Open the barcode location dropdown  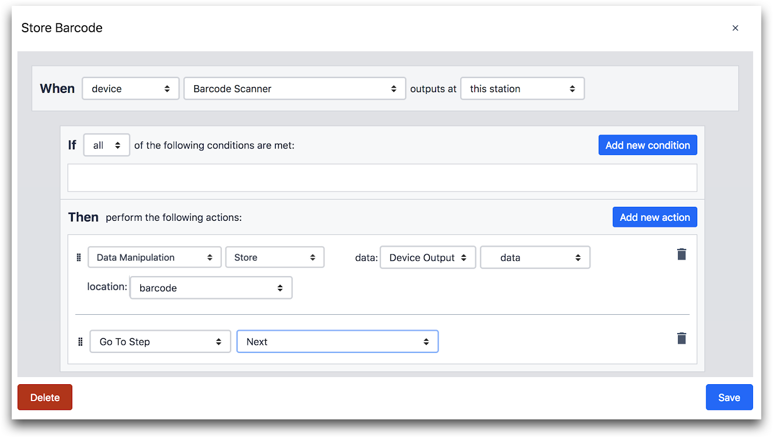[211, 288]
